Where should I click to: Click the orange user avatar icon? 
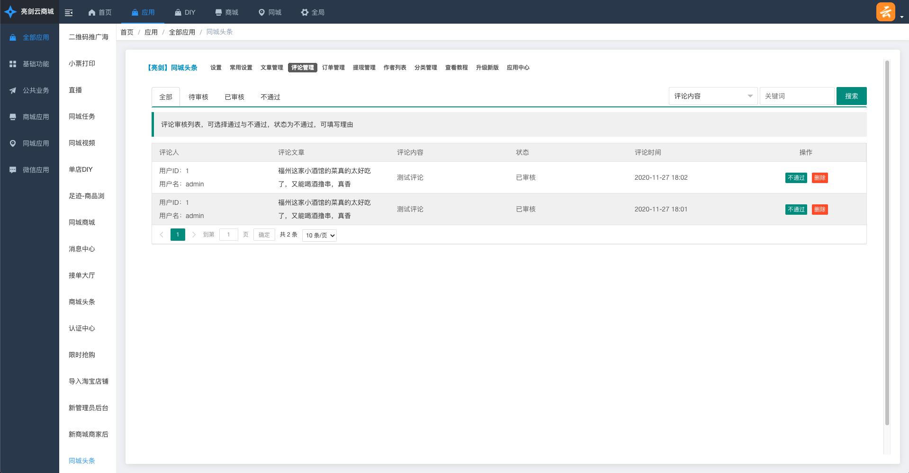[x=885, y=12]
